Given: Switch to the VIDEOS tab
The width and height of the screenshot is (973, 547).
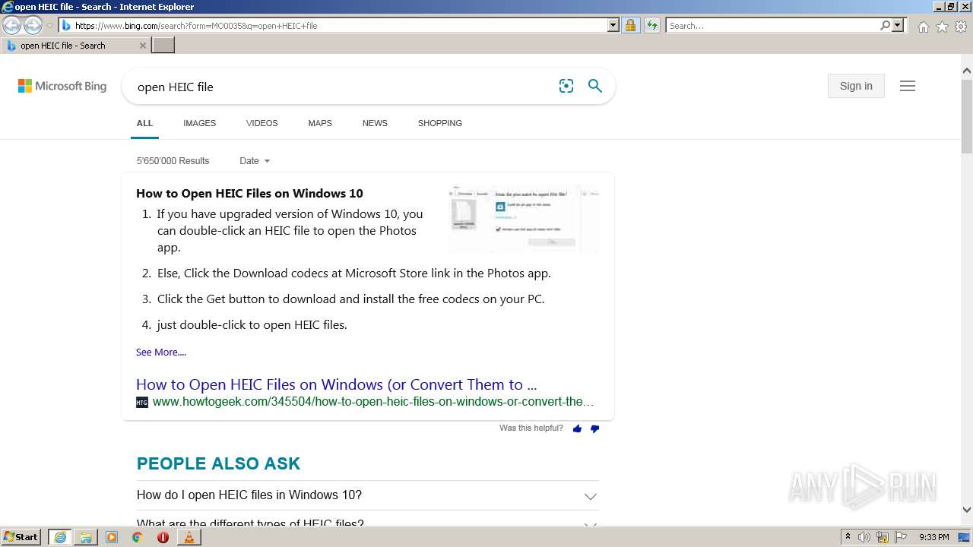Looking at the screenshot, I should click(x=261, y=123).
